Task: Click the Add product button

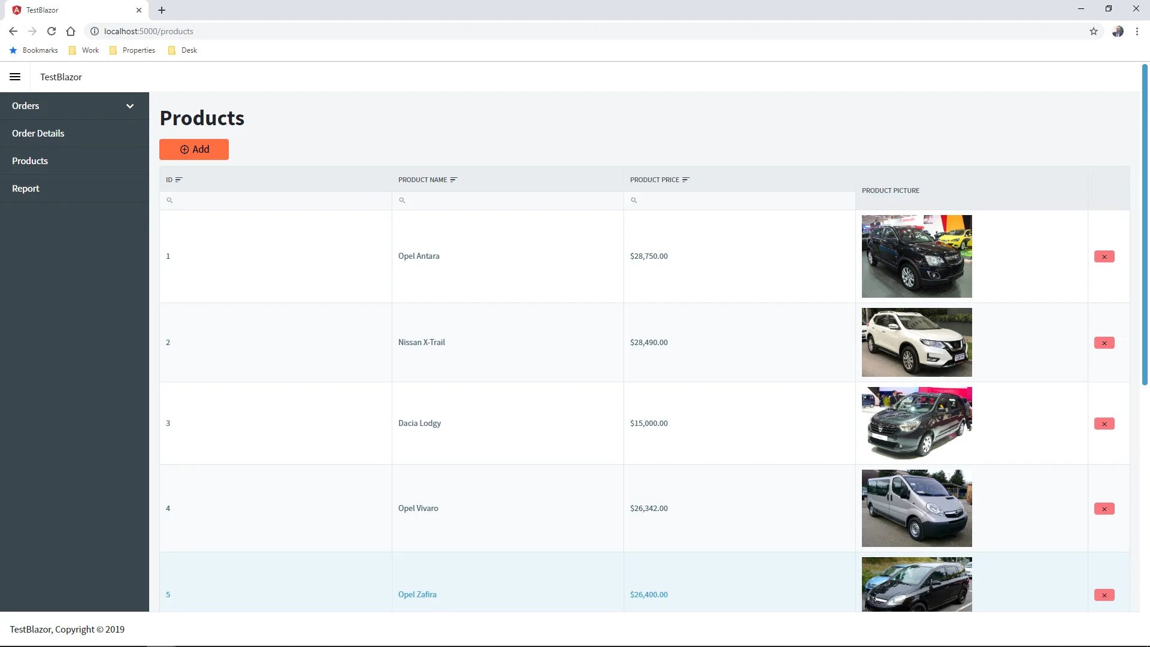Action: pos(193,149)
